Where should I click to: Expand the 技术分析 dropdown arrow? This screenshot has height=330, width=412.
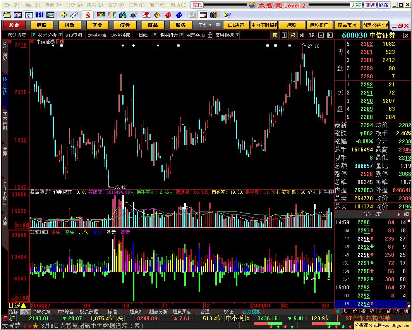pos(60,35)
